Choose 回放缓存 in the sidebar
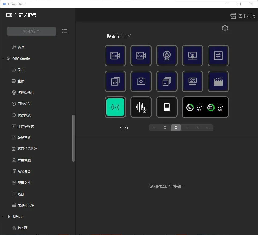Image resolution: width=258 pixels, height=235 pixels. click(21, 104)
